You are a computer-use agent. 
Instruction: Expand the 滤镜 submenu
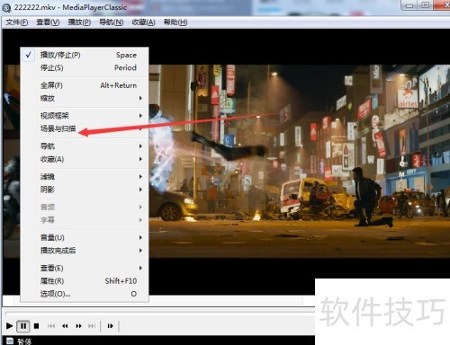[x=85, y=177]
